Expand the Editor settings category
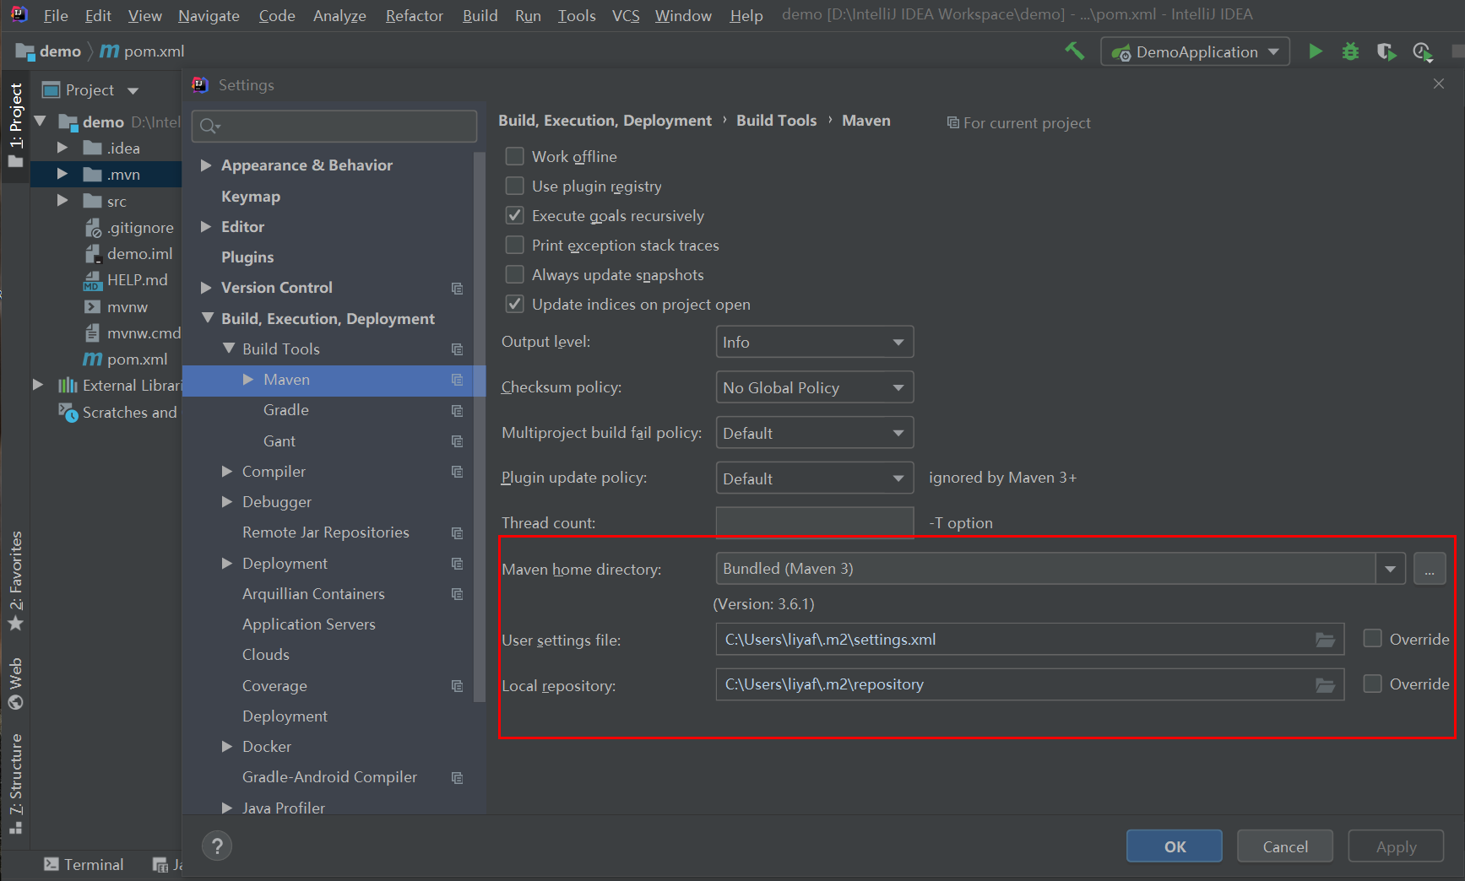1465x881 pixels. pos(205,226)
